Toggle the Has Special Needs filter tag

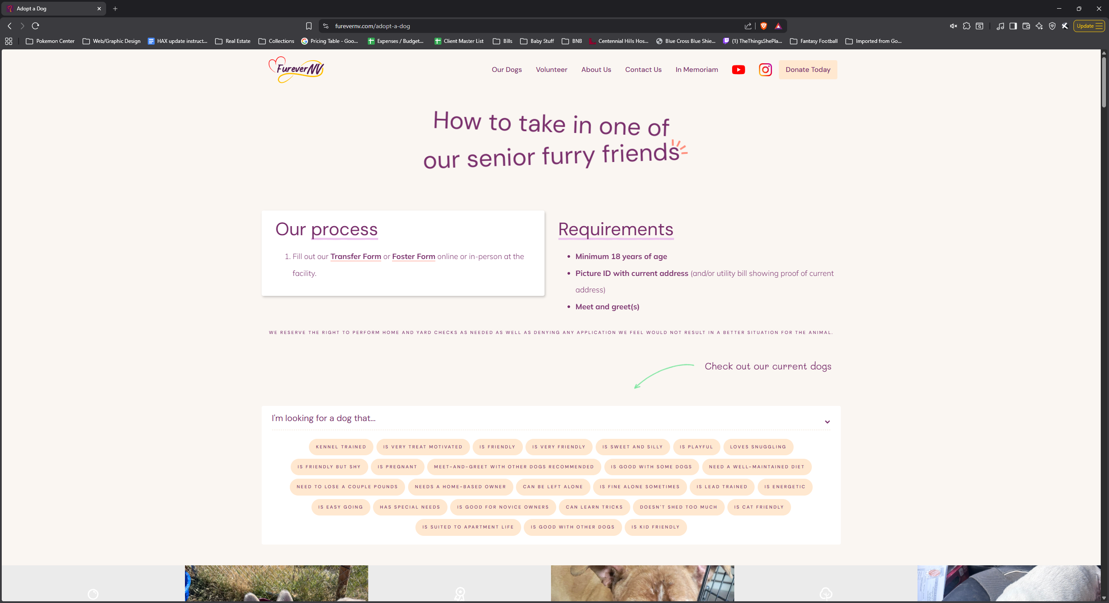(410, 507)
